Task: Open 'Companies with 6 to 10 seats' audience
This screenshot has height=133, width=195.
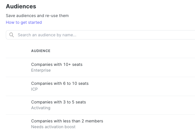Action: (x=60, y=84)
